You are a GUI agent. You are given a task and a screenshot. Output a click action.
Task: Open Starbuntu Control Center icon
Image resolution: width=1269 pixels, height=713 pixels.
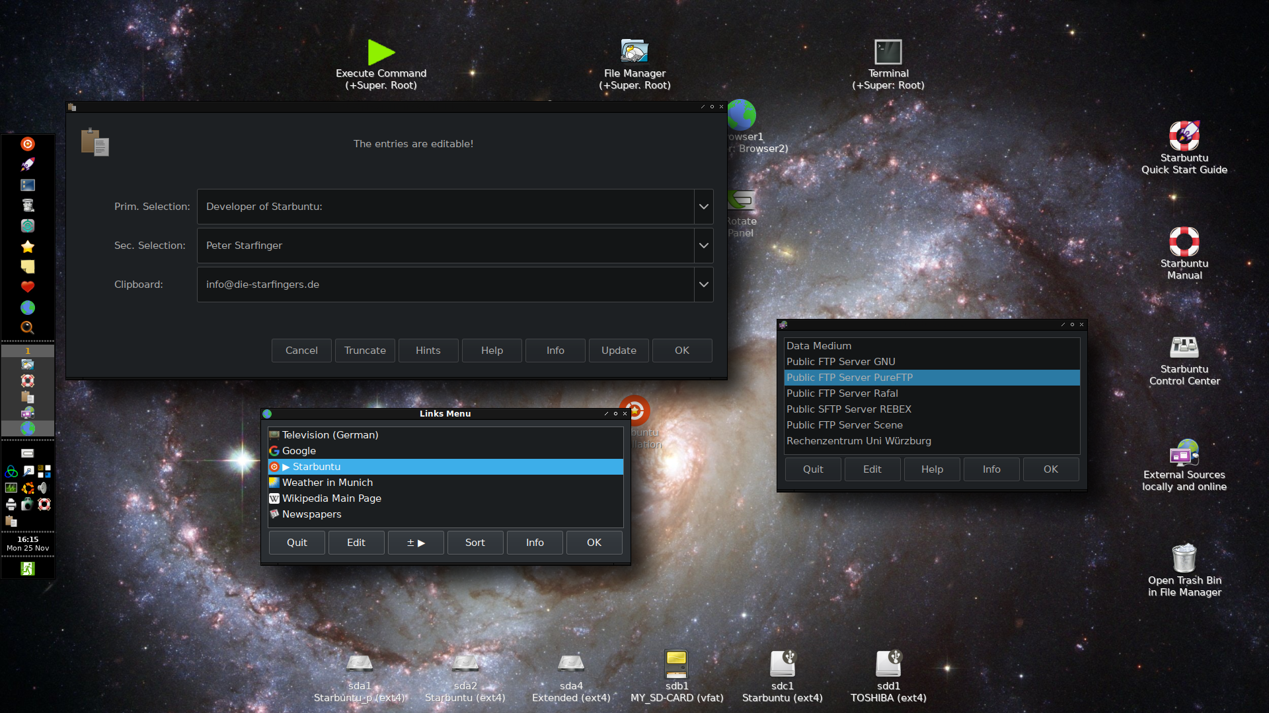click(1184, 347)
